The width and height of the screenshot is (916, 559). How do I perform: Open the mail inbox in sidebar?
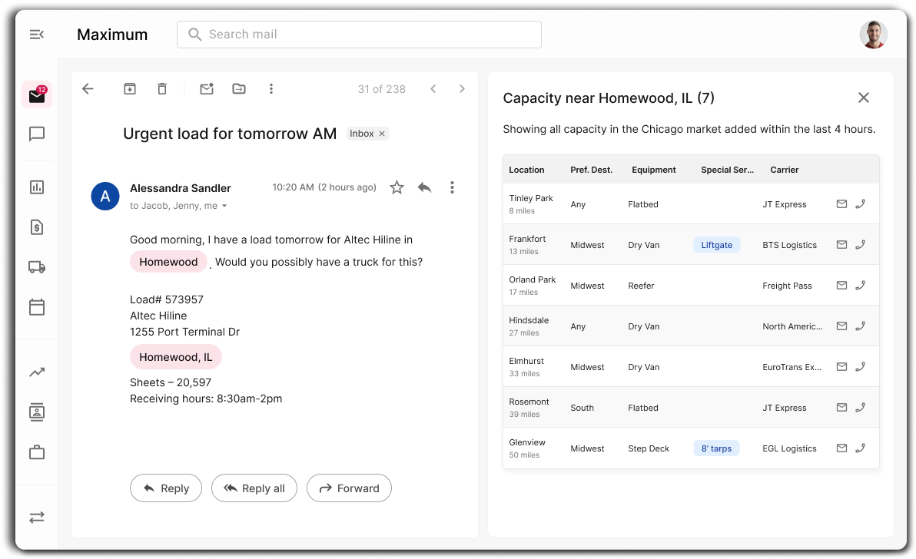coord(36,95)
